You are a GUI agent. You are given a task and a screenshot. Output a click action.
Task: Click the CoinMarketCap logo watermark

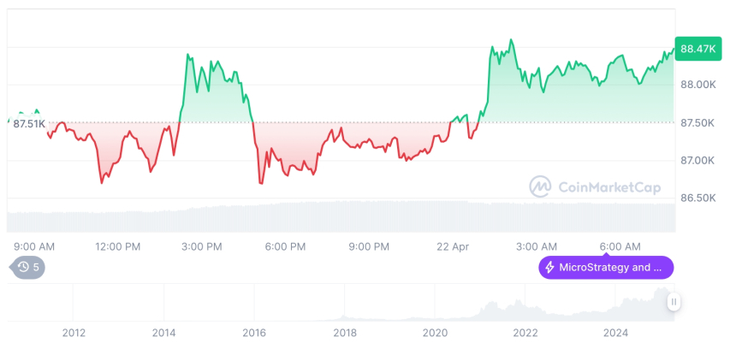[540, 186]
